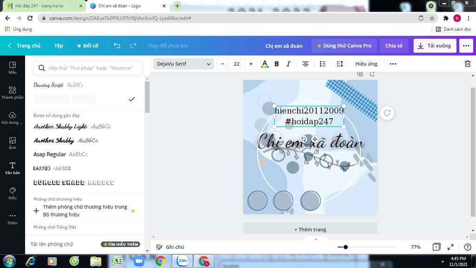The image size is (476, 268).
Task: Click the undo arrow icon
Action: (x=117, y=46)
